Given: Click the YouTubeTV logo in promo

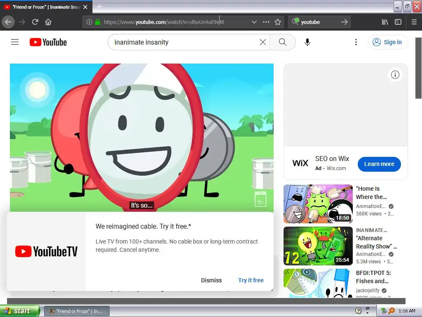Looking at the screenshot, I should [x=46, y=251].
